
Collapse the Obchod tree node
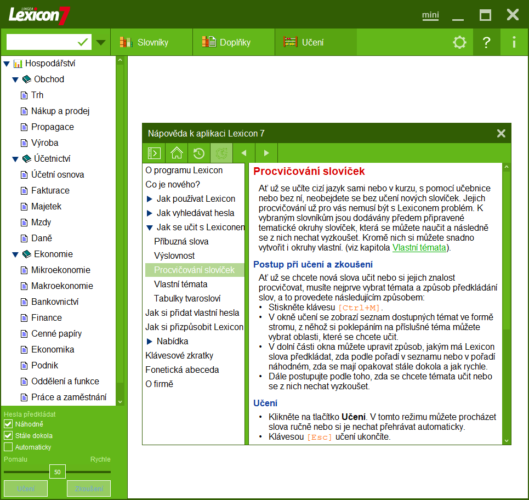tap(15, 79)
